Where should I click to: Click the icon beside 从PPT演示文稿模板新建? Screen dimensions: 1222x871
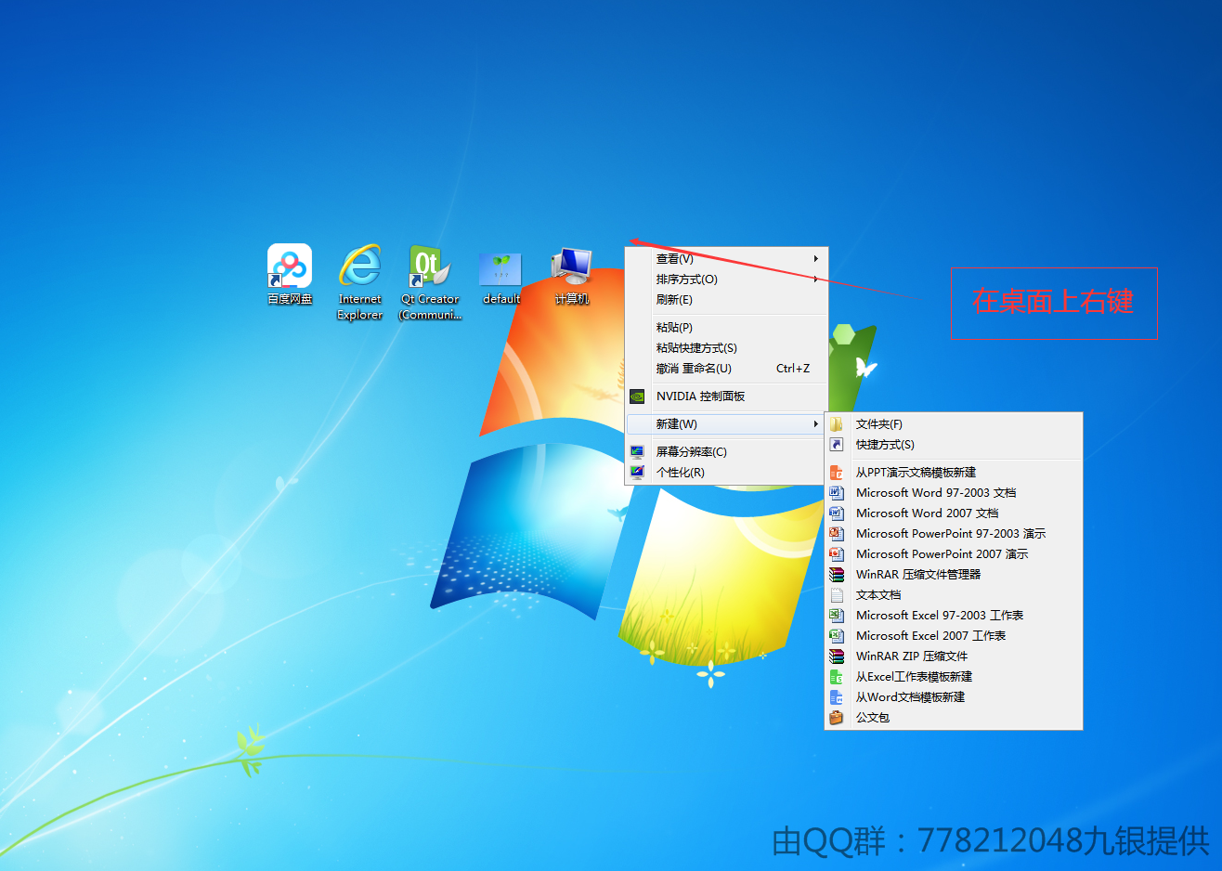[x=837, y=473]
